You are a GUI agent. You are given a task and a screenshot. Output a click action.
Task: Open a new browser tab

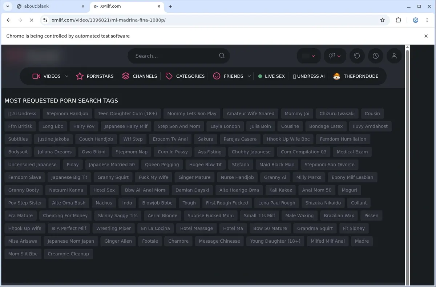tap(170, 6)
